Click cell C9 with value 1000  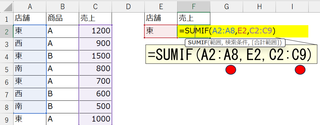tap(95, 119)
